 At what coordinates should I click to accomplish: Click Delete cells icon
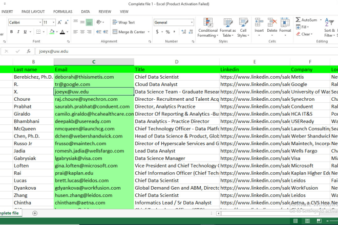[272, 22]
